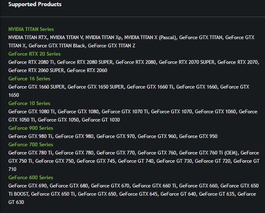Select the "GeForce GT 720" entry

tap(213, 161)
